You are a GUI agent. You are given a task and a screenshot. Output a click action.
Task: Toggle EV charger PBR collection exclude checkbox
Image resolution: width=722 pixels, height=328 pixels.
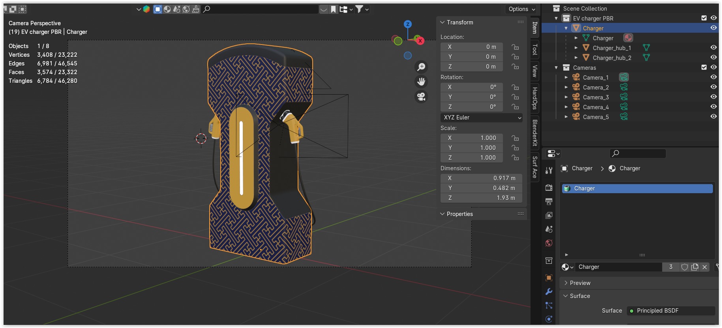(x=704, y=18)
